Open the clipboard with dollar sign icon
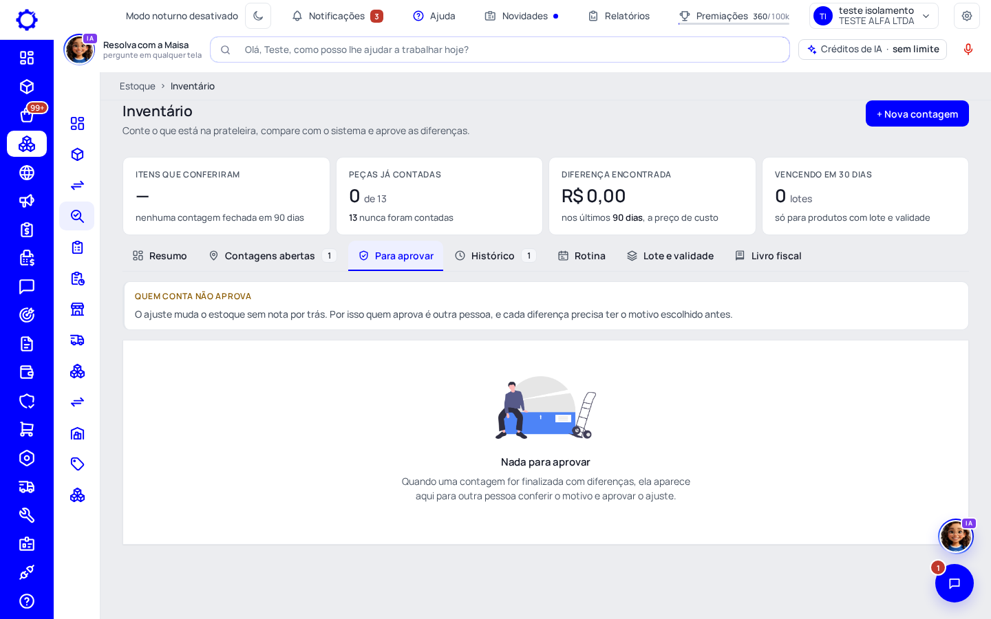991x619 pixels. [27, 230]
